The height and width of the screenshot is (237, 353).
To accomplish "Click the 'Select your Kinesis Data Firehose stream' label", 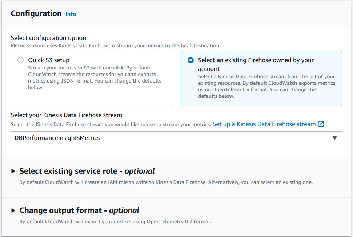I will click(66, 115).
